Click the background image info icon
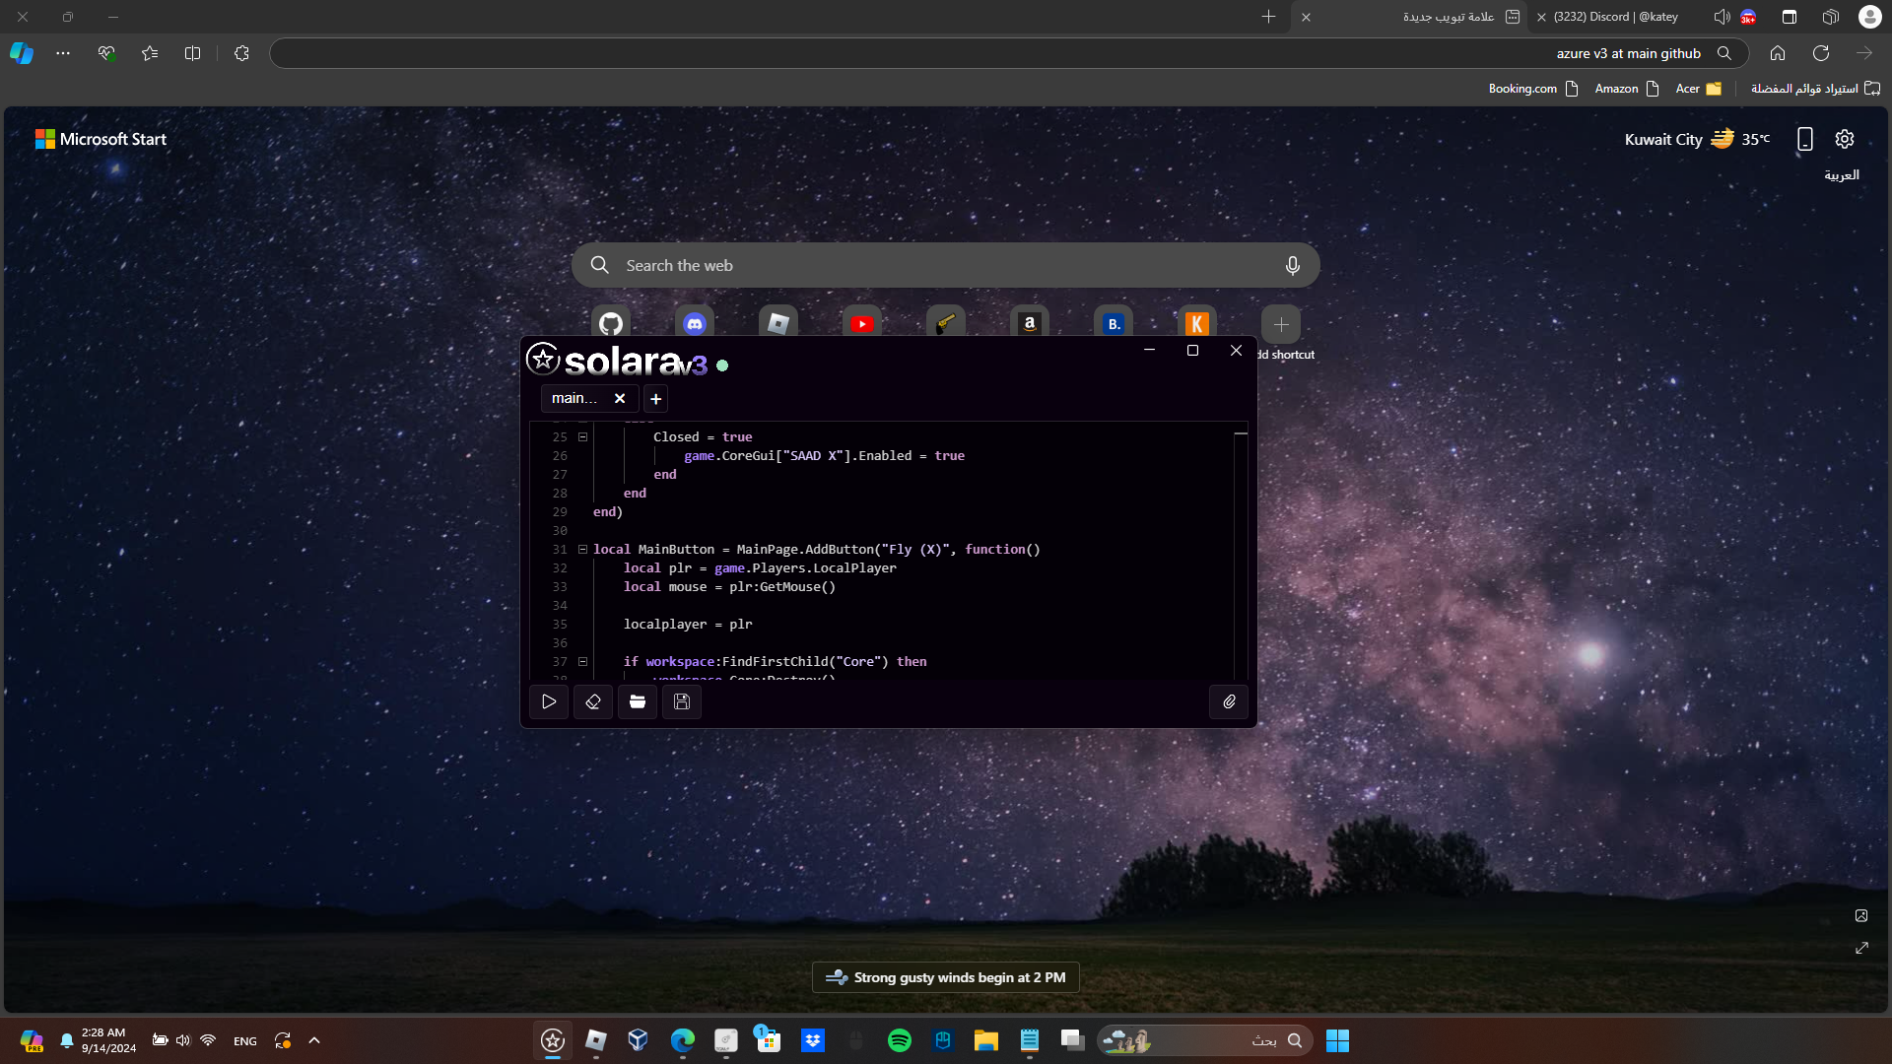Image resolution: width=1892 pixels, height=1064 pixels. coord(1861,916)
